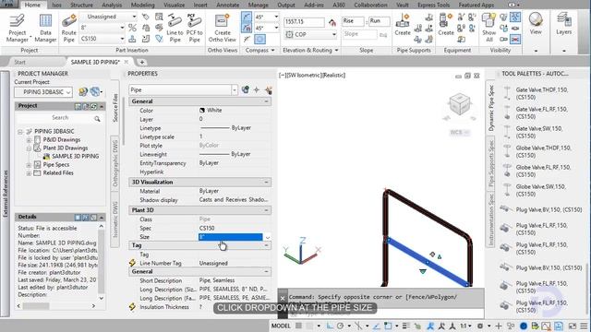Click the project refresh icon beside PIPING 3DBASIC
Image resolution: width=591 pixels, height=332 pixels.
click(x=95, y=91)
